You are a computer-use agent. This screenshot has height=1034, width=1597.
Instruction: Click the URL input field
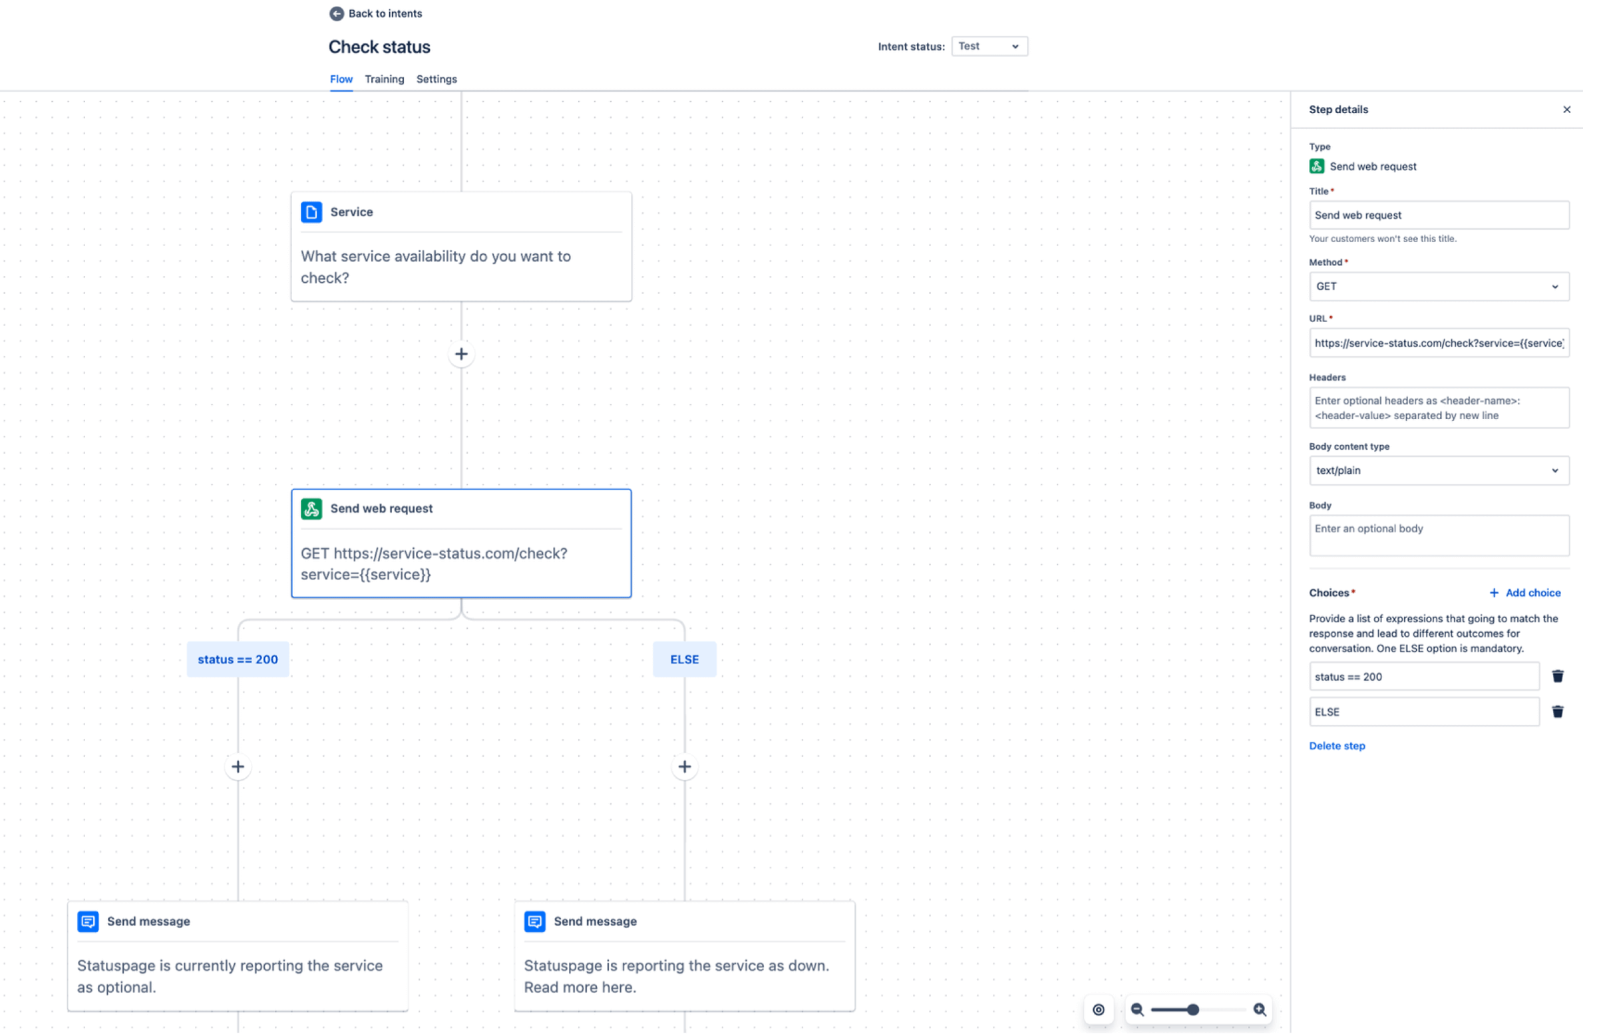tap(1437, 342)
